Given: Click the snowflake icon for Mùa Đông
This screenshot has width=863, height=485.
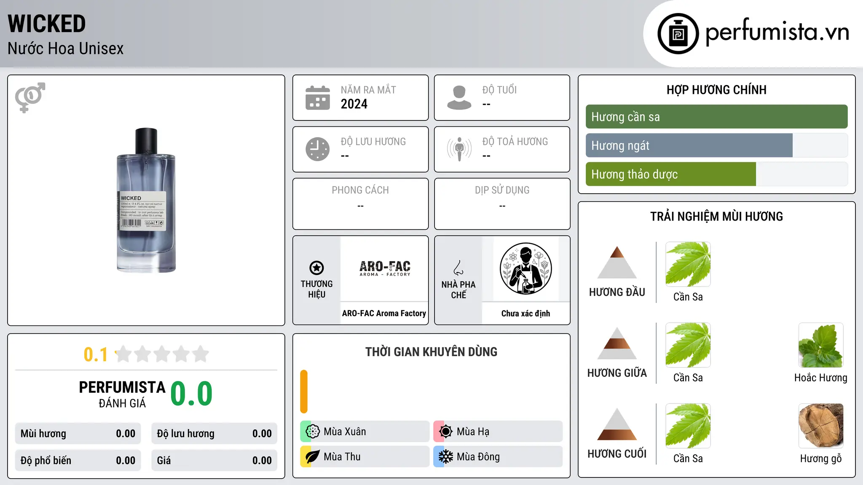Looking at the screenshot, I should 445,457.
